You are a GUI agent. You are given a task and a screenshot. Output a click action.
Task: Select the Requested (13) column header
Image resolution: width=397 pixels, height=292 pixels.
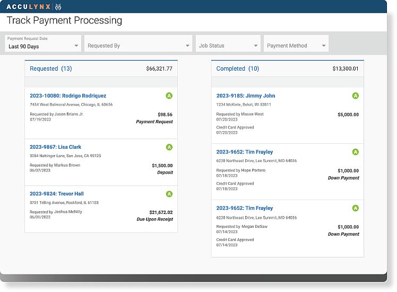pyautogui.click(x=51, y=69)
